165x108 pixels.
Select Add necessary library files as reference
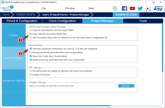31,38
